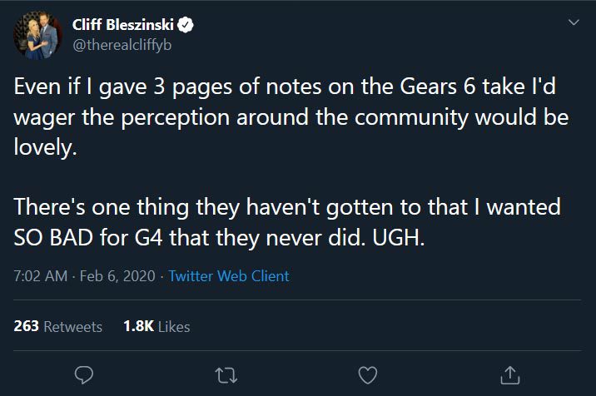596x396 pixels.
Task: Open Cliff Bleszinski's profile picture
Action: 35,34
